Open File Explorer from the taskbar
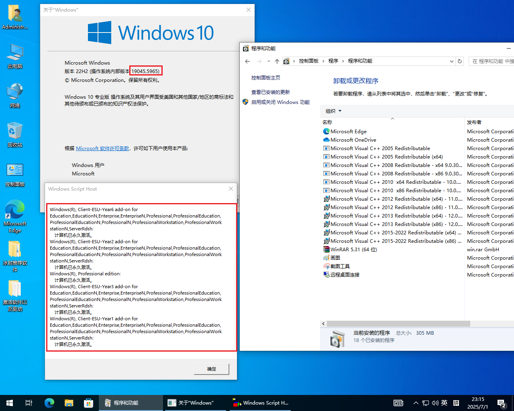514x411 pixels. (x=69, y=403)
